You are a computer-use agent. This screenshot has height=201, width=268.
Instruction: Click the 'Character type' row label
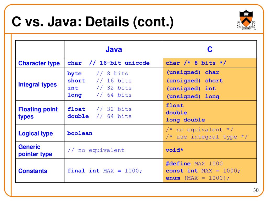click(x=39, y=63)
